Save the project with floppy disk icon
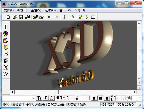Screen dimensions: 144x109 pos(21,17)
